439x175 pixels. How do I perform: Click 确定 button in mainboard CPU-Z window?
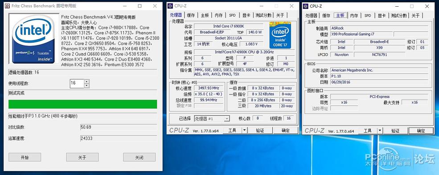[421, 130]
